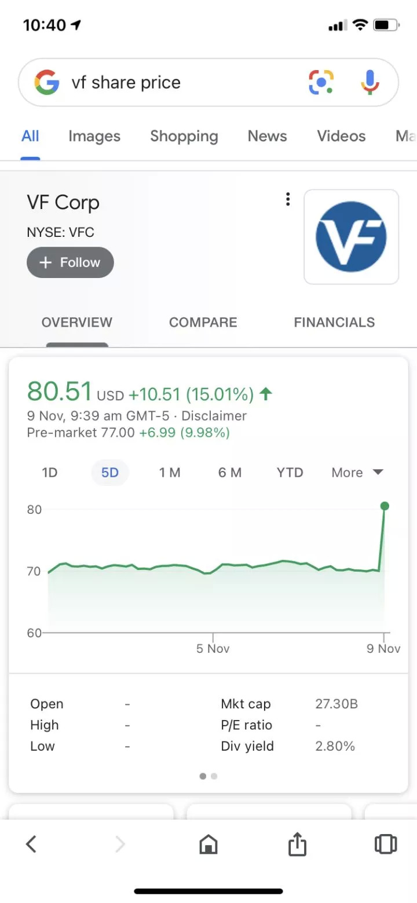The image size is (417, 903).
Task: Open the COMPARE tab
Action: coord(203,322)
